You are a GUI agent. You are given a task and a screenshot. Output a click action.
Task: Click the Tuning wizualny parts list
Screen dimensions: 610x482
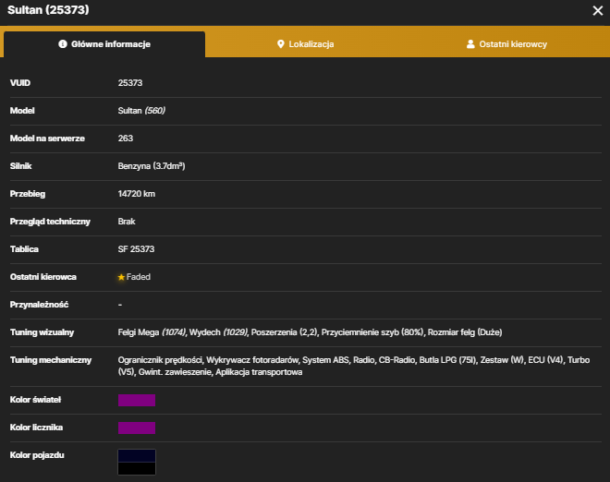(310, 332)
